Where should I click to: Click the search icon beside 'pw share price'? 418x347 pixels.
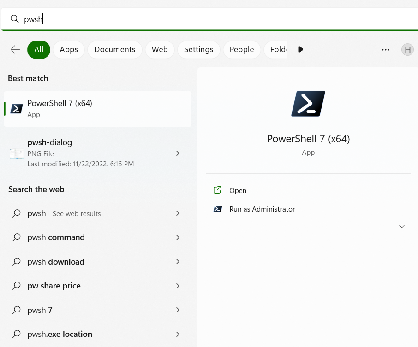coord(17,286)
